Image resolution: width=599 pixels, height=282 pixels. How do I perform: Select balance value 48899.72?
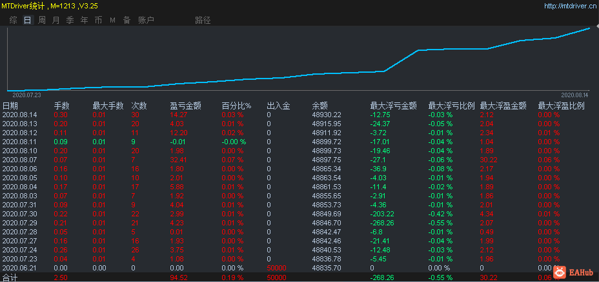[x=327, y=142]
